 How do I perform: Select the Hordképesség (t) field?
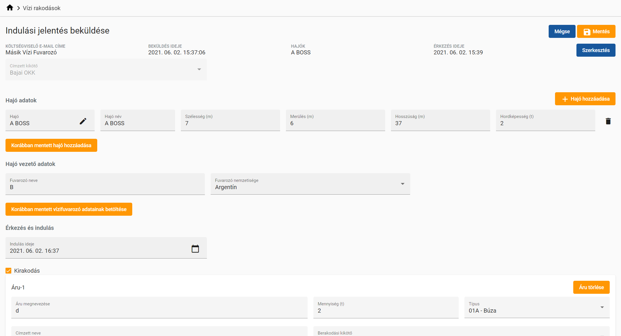pyautogui.click(x=545, y=123)
